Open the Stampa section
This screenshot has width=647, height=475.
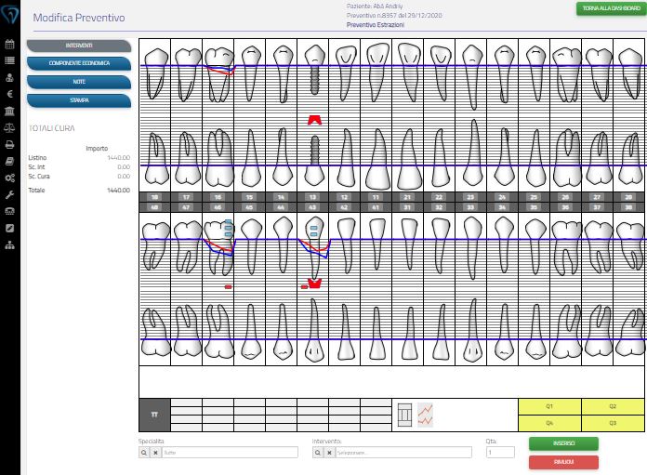79,99
